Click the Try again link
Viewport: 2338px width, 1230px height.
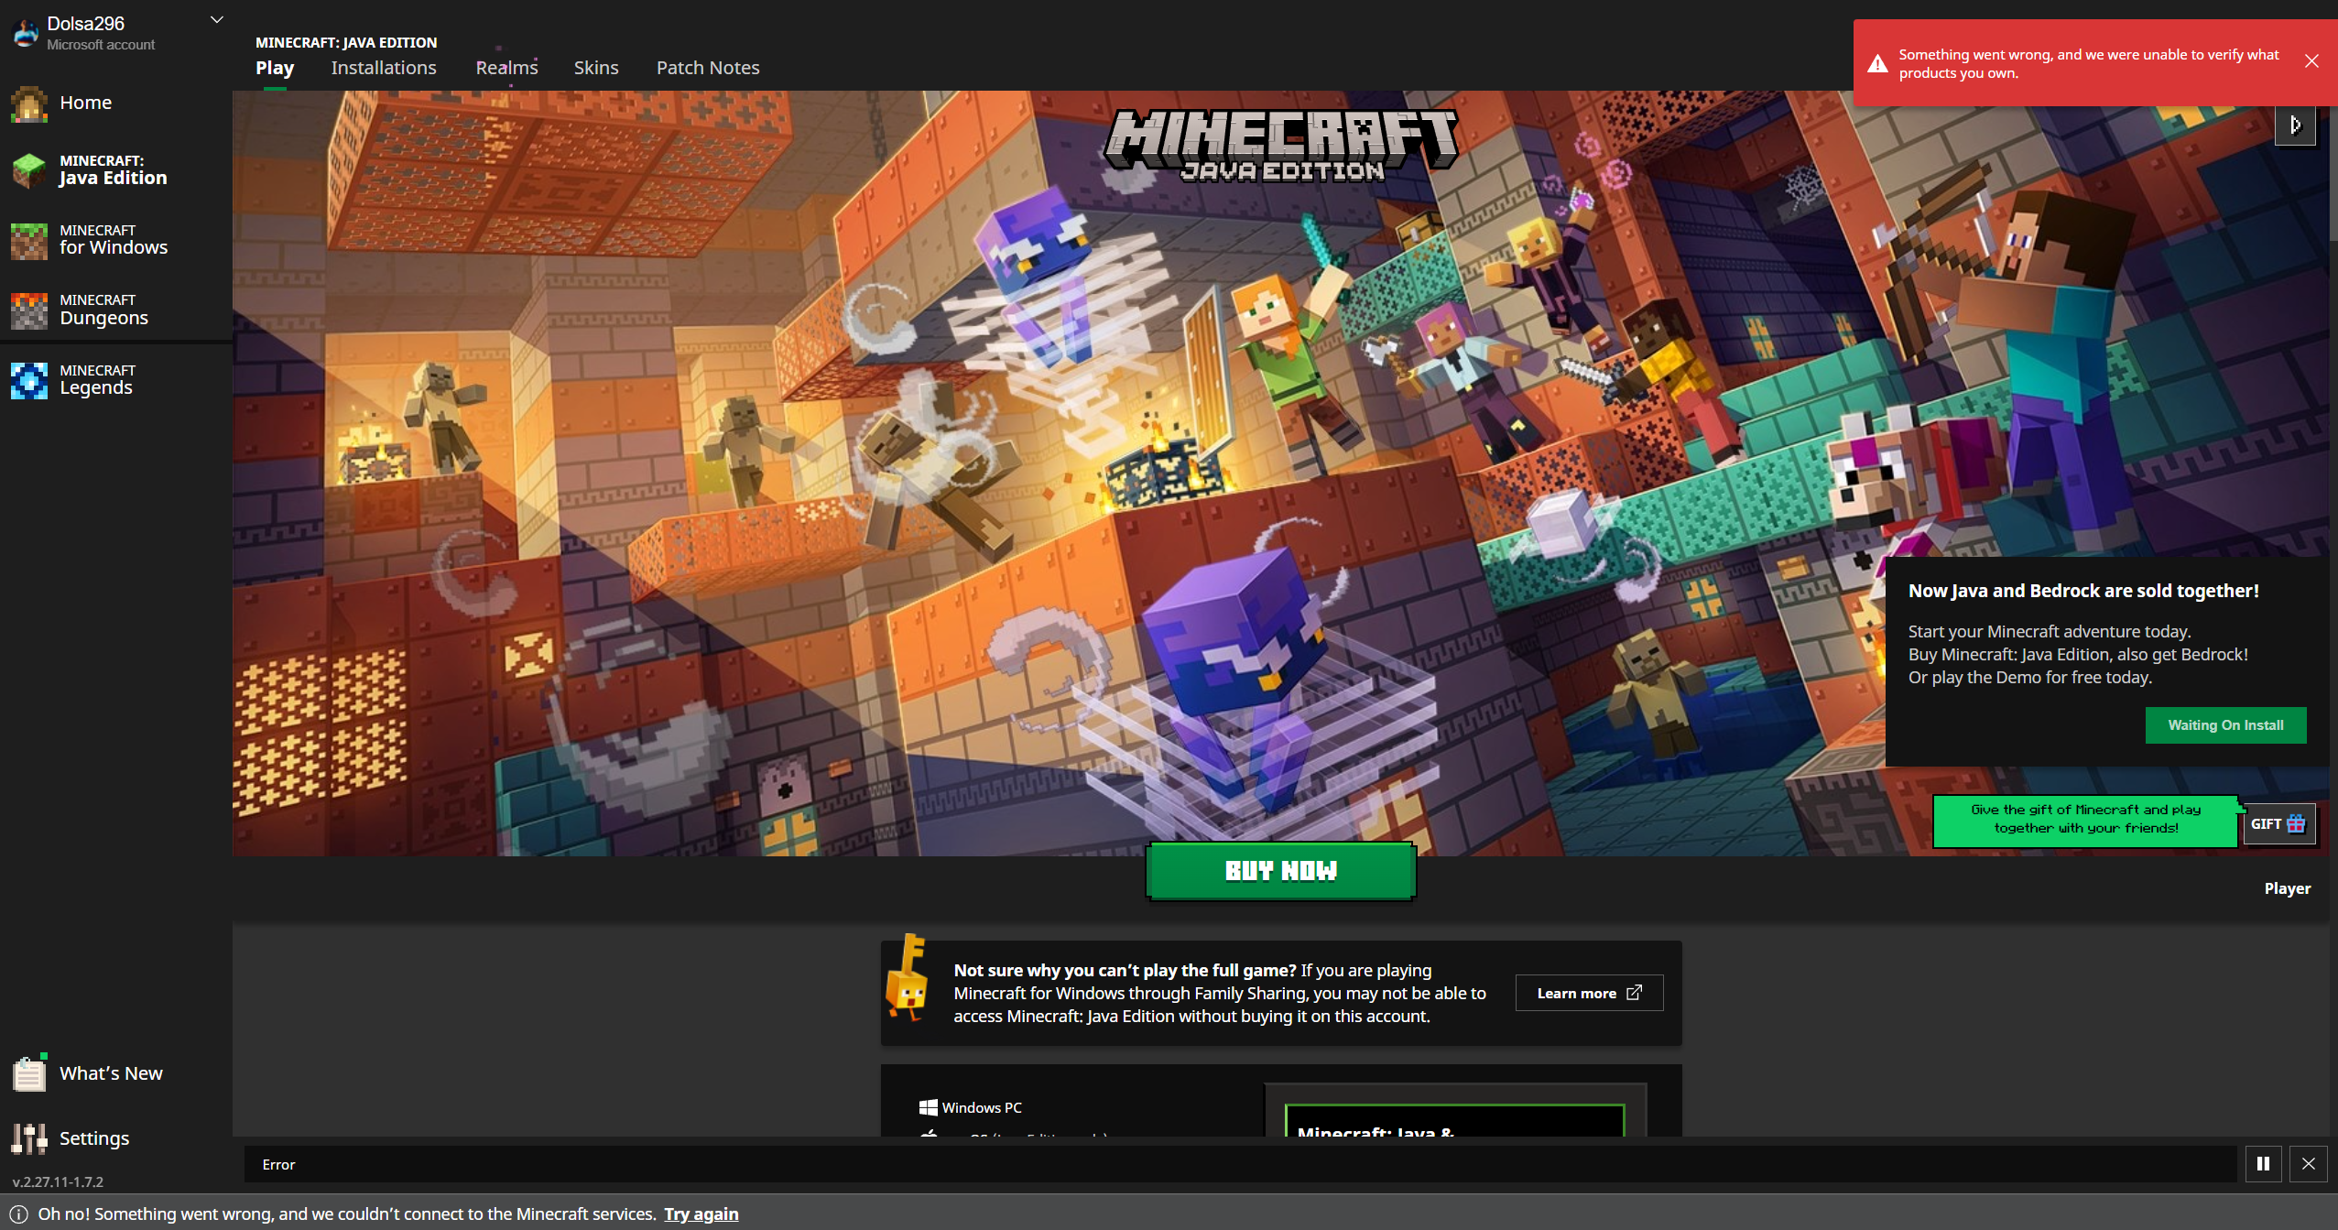701,1214
